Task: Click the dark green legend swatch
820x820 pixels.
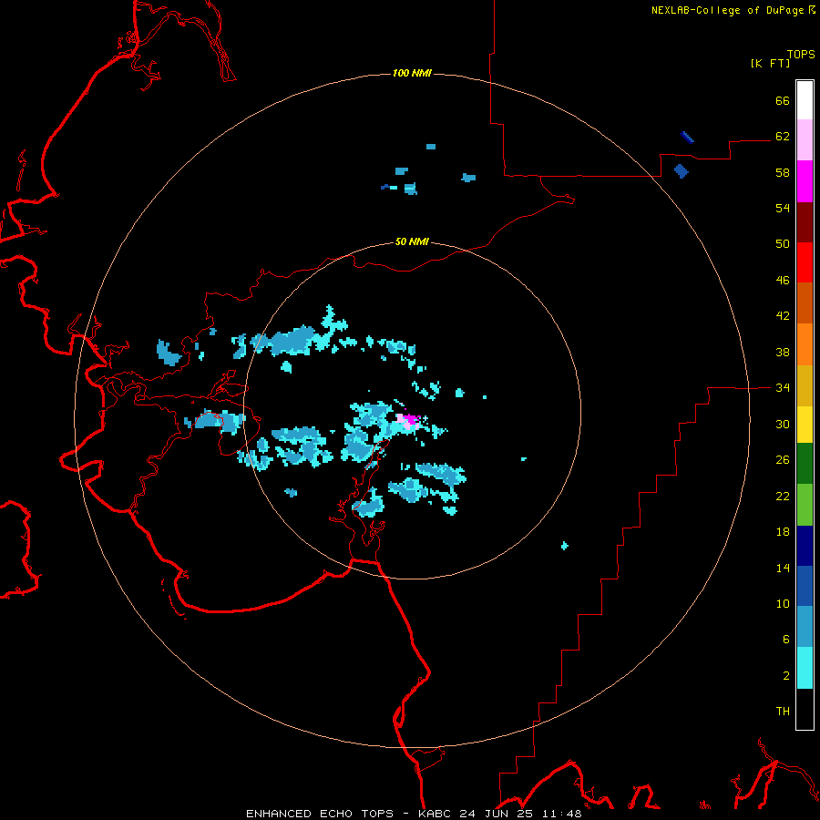Action: click(x=805, y=464)
